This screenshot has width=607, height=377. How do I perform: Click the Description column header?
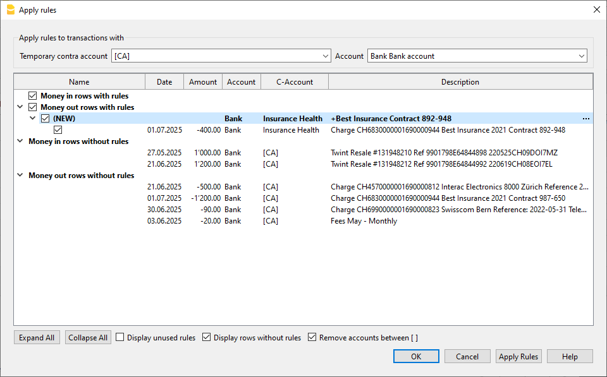pos(460,82)
